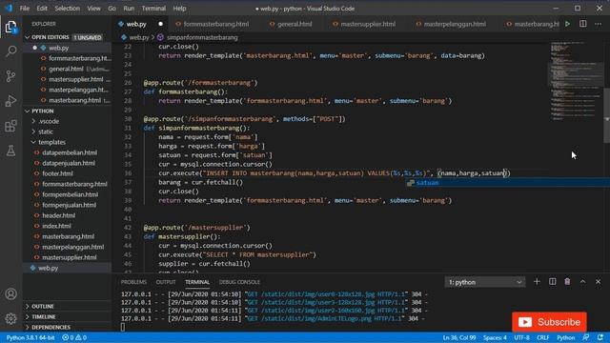The image size is (610, 343).
Task: Open notifications bell in status bar
Action: pos(600,337)
